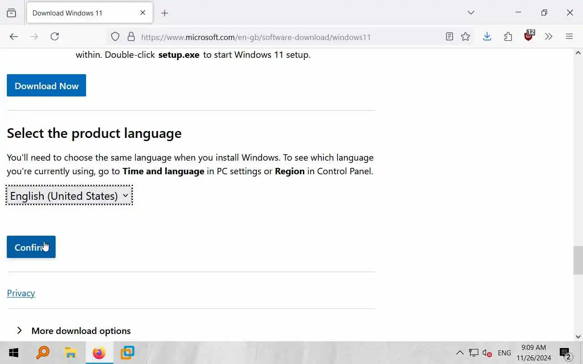The height and width of the screenshot is (364, 583).
Task: Open network status tray icon
Action: click(x=474, y=353)
